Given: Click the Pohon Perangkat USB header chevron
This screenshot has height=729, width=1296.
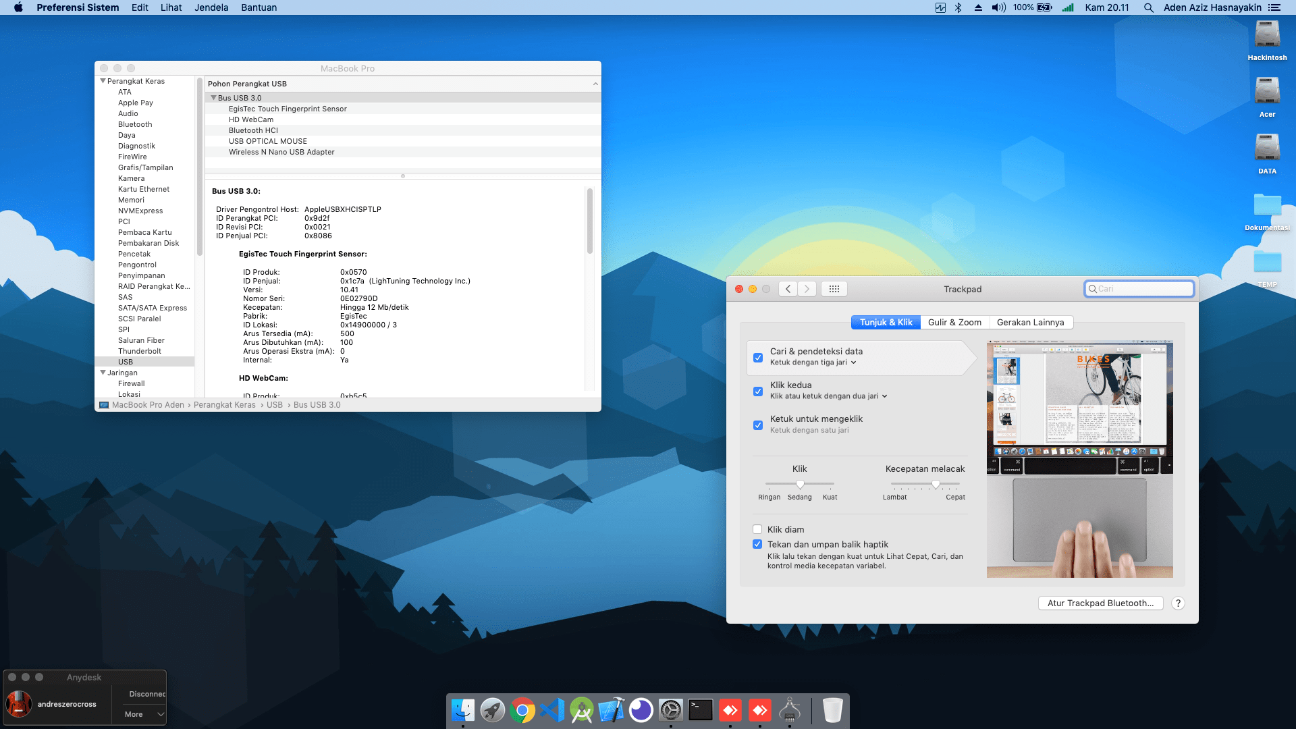Looking at the screenshot, I should click(595, 84).
